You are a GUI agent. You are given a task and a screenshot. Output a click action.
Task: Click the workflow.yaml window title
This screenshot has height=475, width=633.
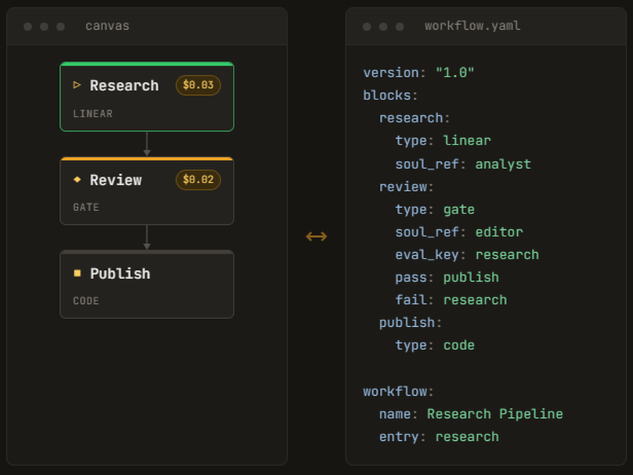click(472, 26)
